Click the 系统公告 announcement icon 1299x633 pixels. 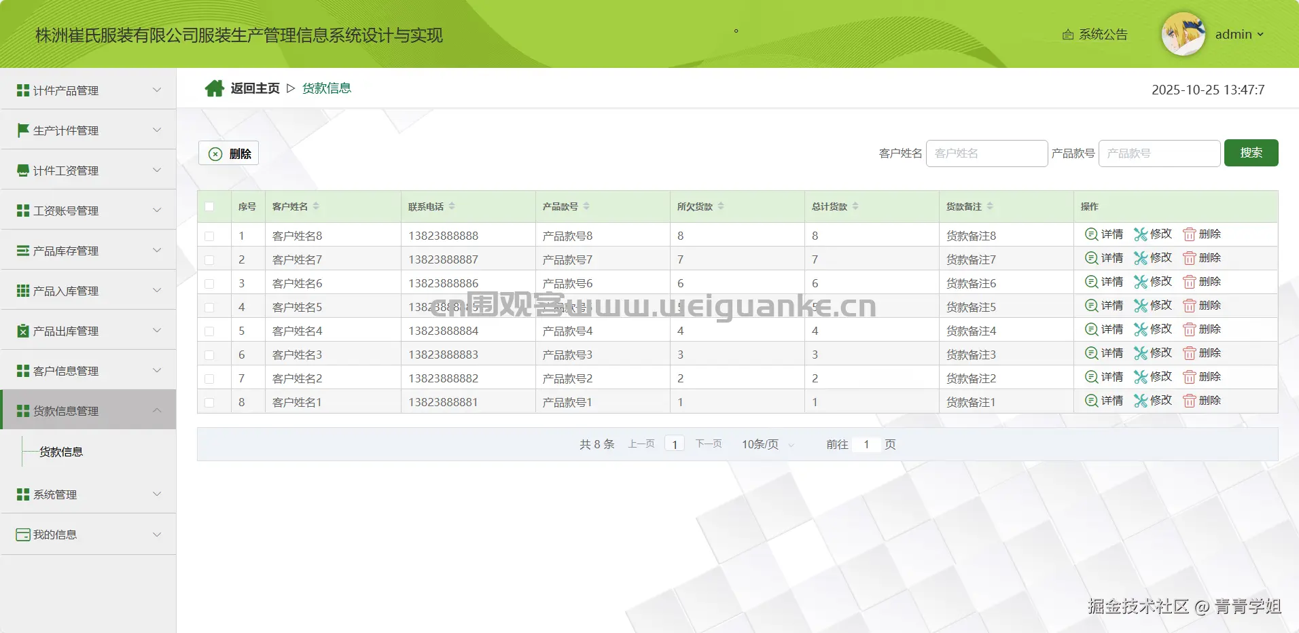pos(1068,35)
